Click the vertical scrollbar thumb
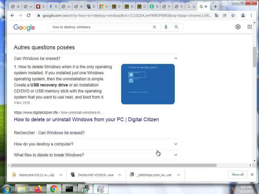 pyautogui.click(x=254, y=57)
